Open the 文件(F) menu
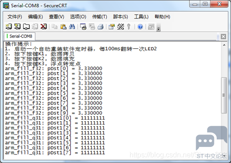This screenshot has height=163, width=231. pos(15,17)
